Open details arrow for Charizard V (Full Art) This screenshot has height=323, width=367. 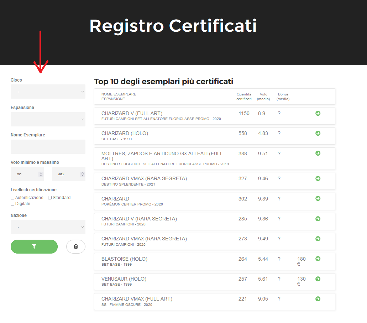(318, 113)
